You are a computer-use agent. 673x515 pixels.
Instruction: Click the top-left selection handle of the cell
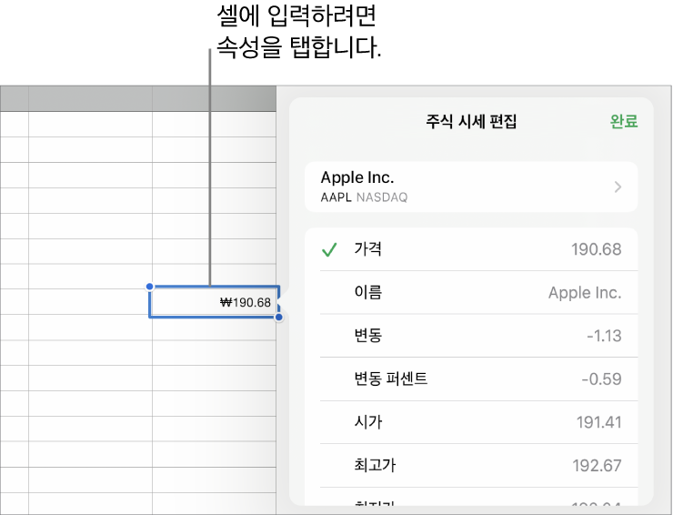pos(149,287)
